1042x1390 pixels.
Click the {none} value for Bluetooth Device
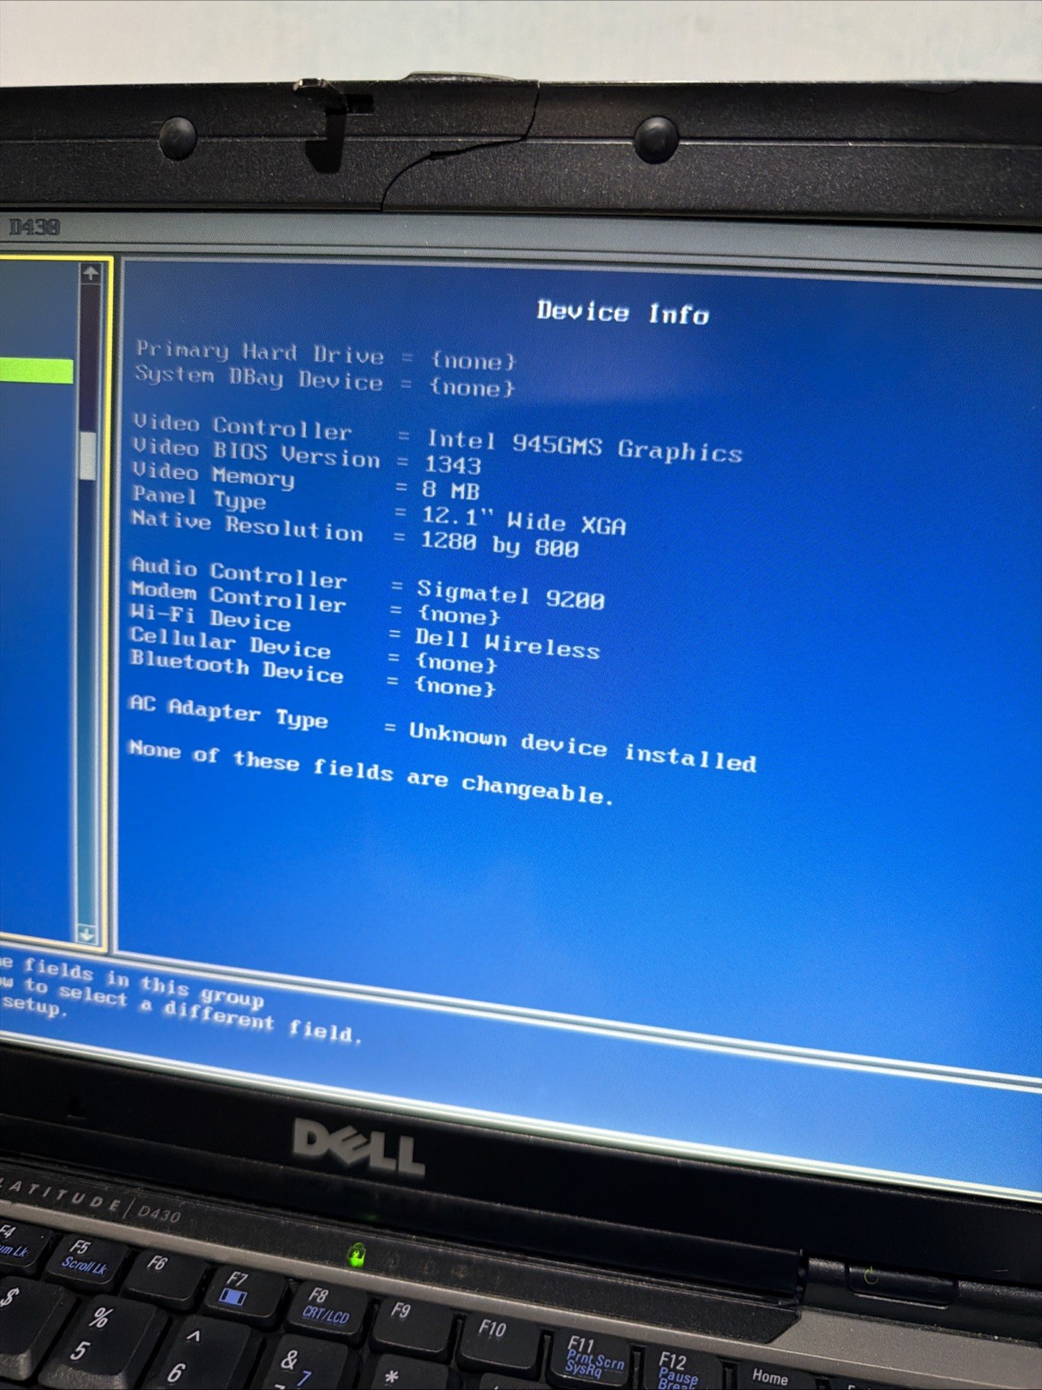(x=455, y=687)
